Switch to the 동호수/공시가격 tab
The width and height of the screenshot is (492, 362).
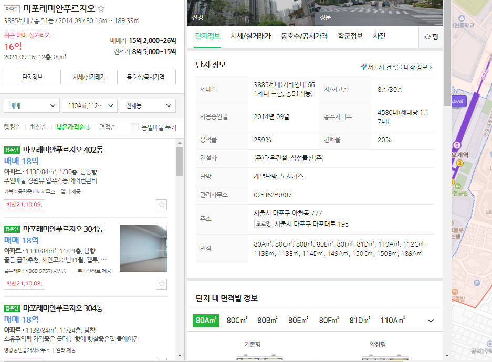[304, 36]
